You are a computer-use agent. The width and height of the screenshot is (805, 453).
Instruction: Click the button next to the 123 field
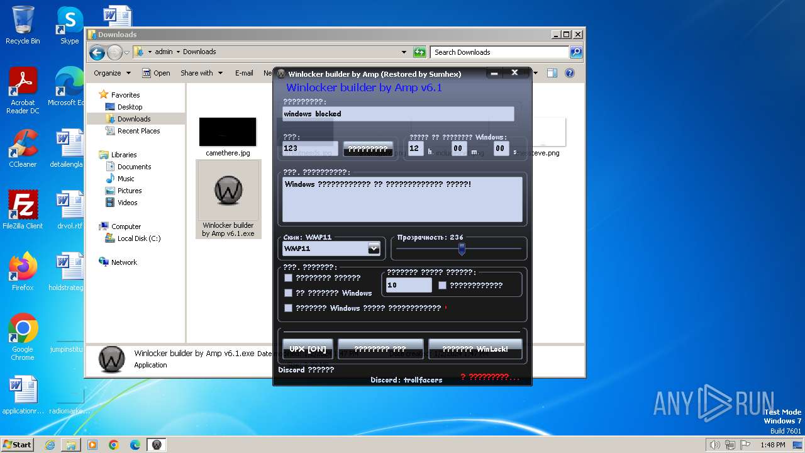(x=368, y=149)
